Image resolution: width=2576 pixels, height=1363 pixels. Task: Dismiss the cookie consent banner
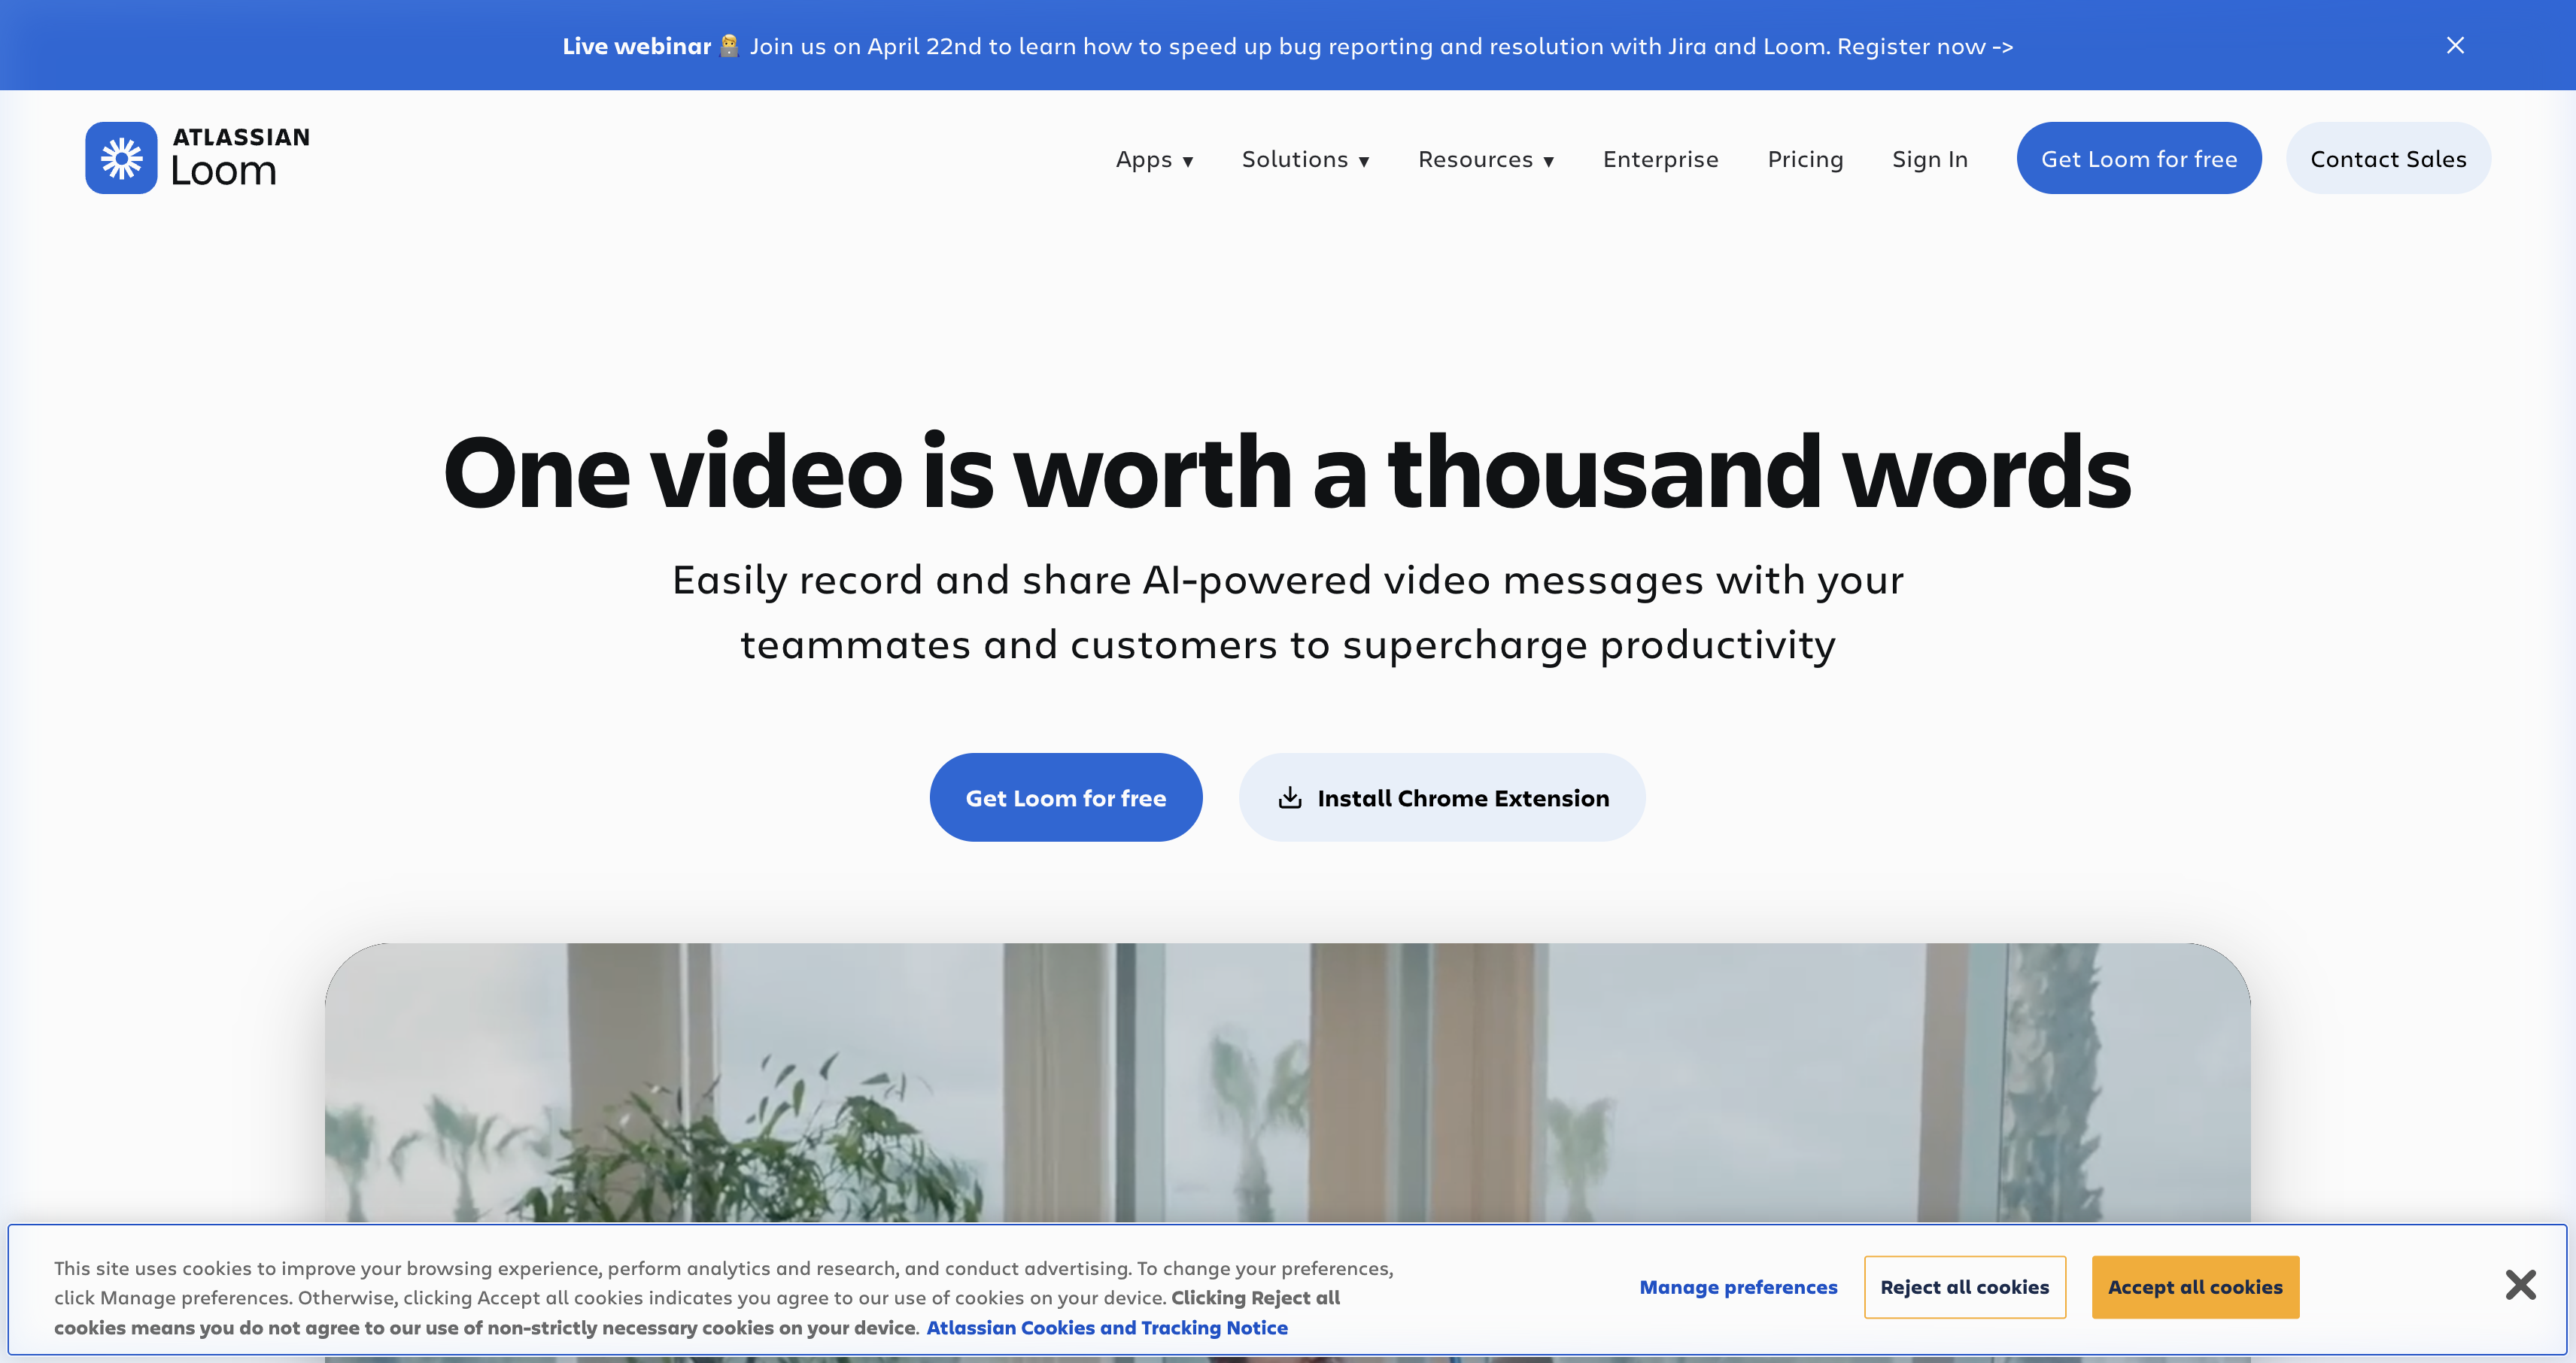pyautogui.click(x=2520, y=1284)
